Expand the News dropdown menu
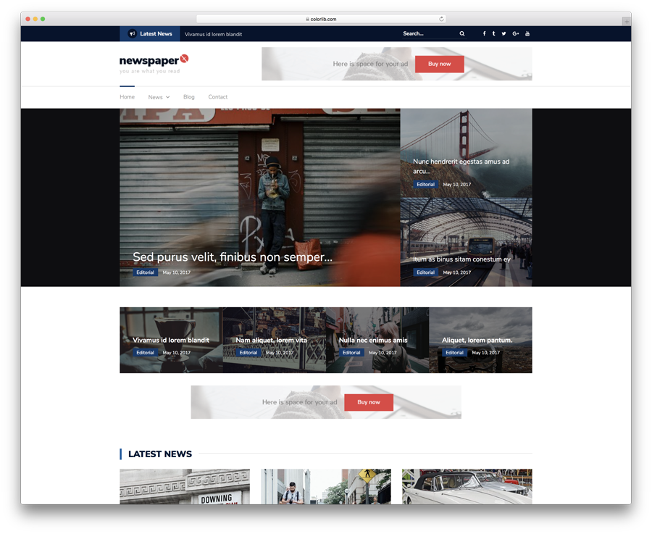Image resolution: width=652 pixels, height=534 pixels. pyautogui.click(x=159, y=97)
